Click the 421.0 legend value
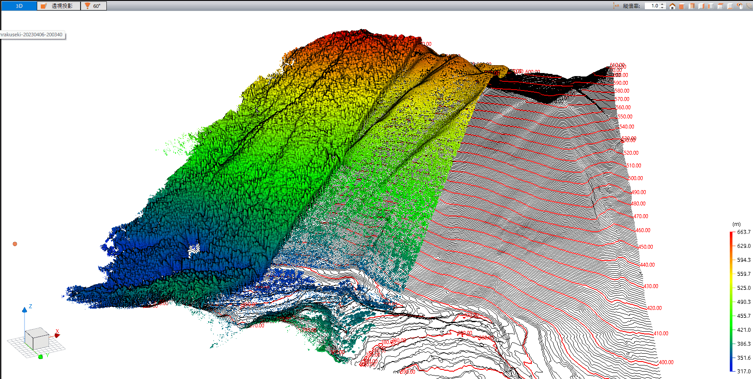 pyautogui.click(x=743, y=330)
